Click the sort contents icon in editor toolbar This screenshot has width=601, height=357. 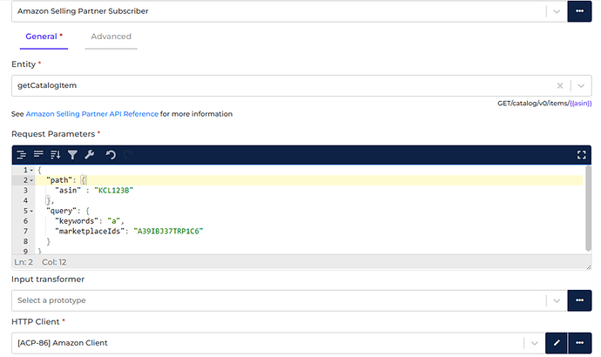(56, 155)
